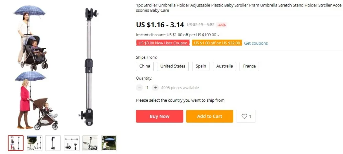Open the Get coupons link
The height and width of the screenshot is (154, 343).
(256, 43)
